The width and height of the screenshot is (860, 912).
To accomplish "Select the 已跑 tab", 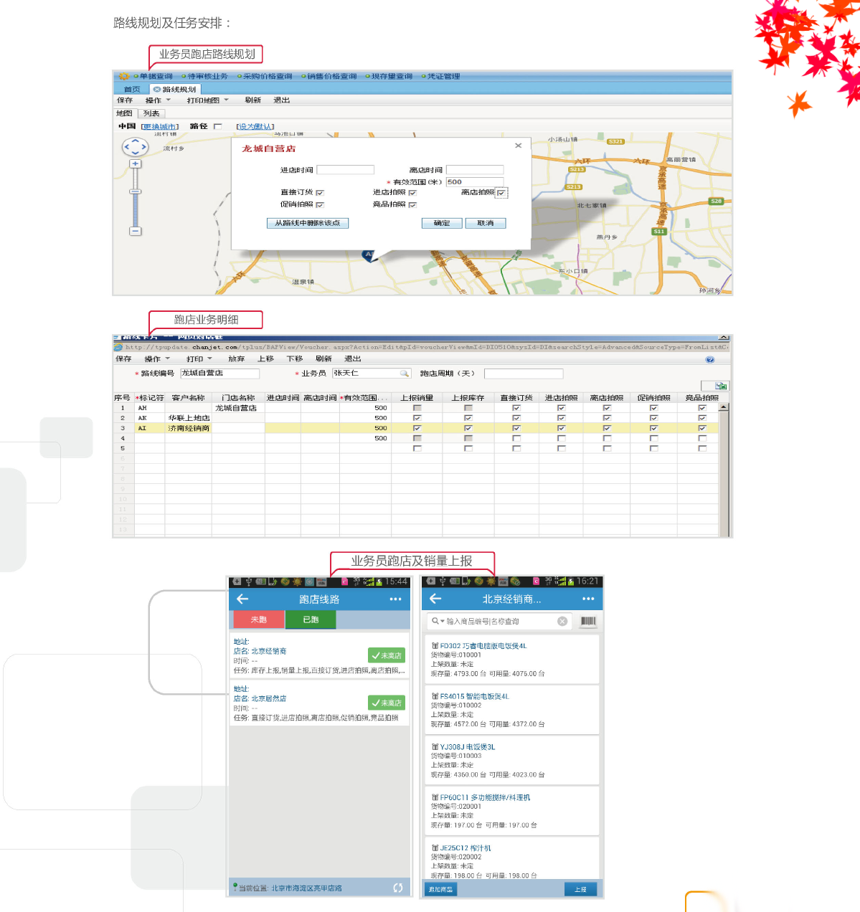I will [x=311, y=619].
